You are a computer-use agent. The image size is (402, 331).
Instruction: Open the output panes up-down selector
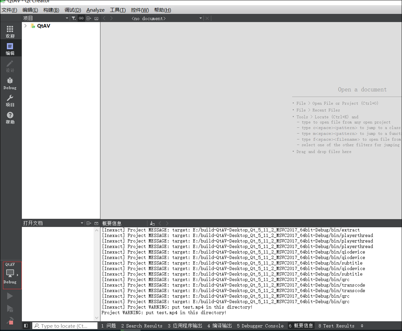362,326
